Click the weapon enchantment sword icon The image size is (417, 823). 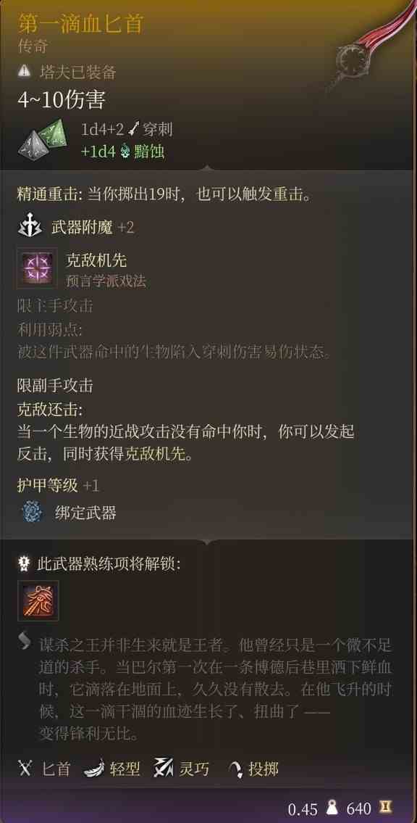[30, 227]
